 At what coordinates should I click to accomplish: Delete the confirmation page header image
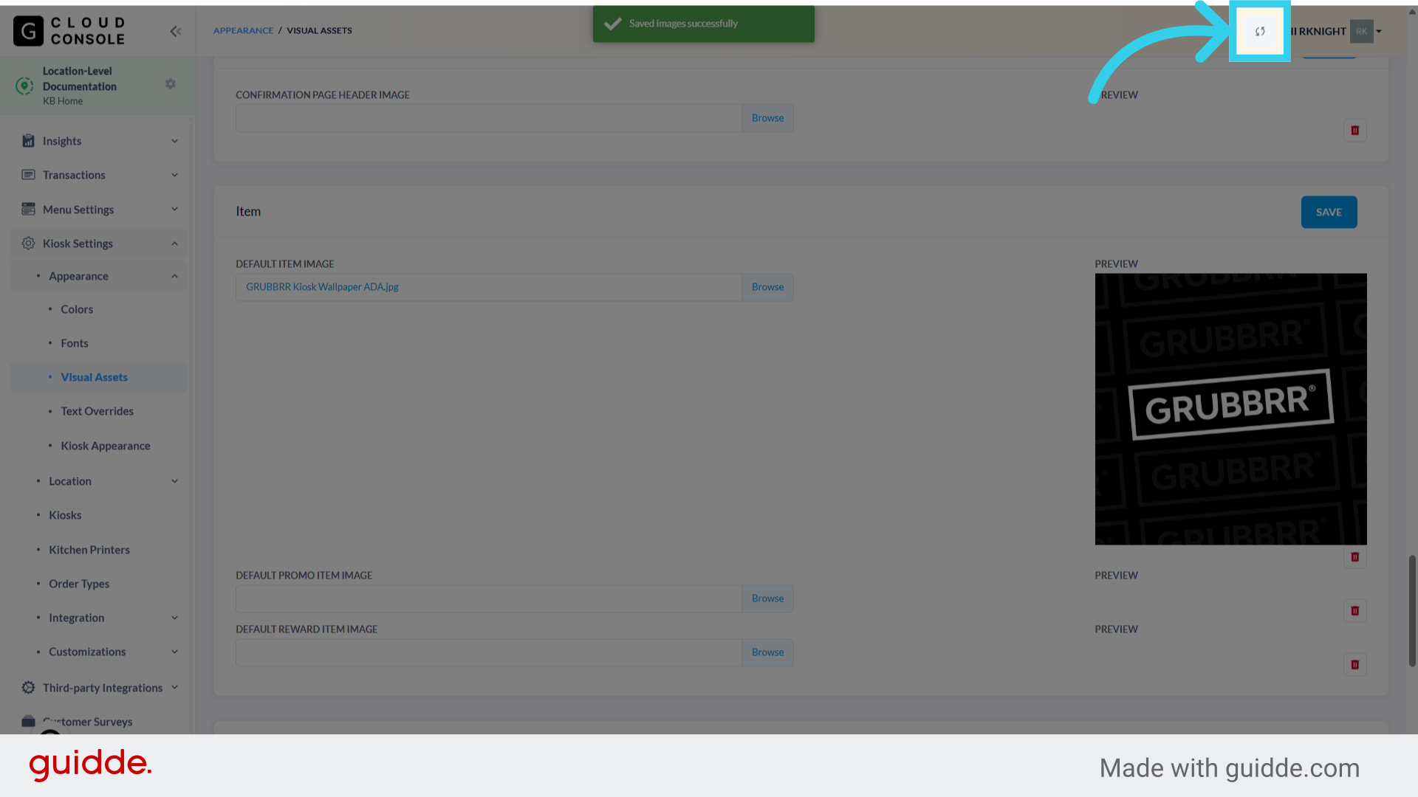point(1354,131)
